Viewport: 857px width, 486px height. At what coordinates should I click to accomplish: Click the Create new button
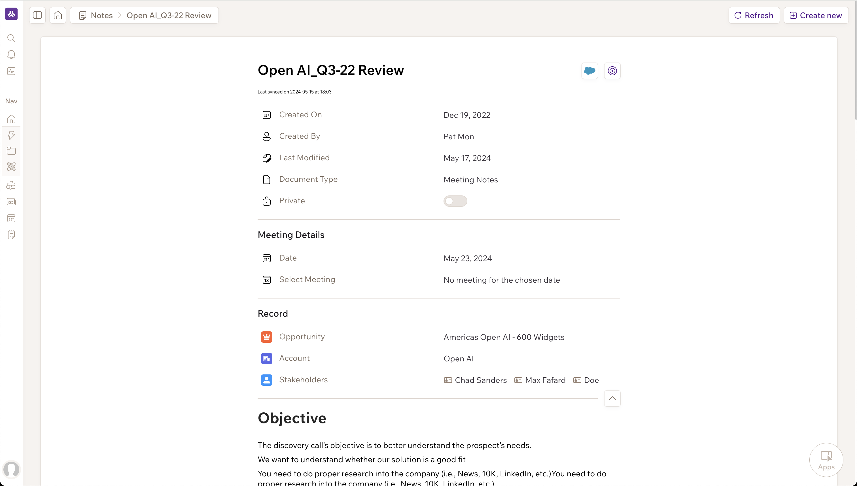[816, 15]
